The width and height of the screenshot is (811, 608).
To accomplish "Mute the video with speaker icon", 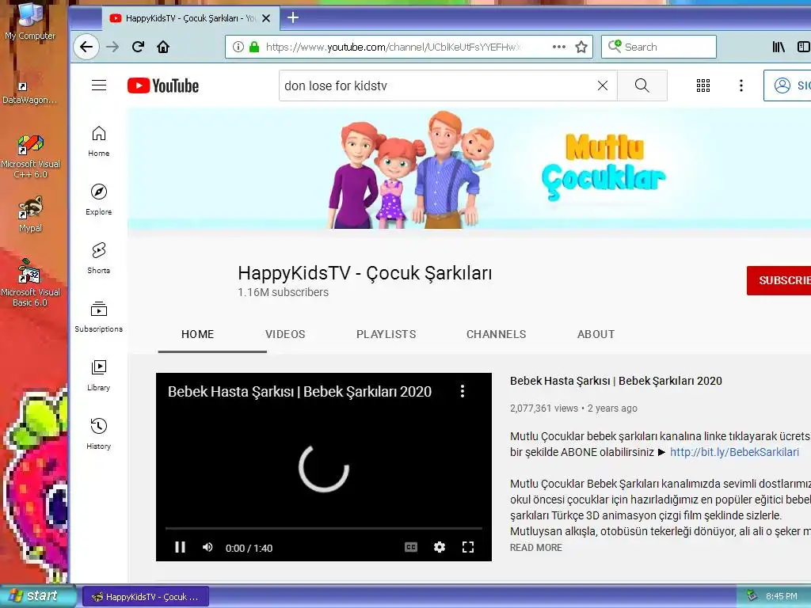I will [x=208, y=547].
